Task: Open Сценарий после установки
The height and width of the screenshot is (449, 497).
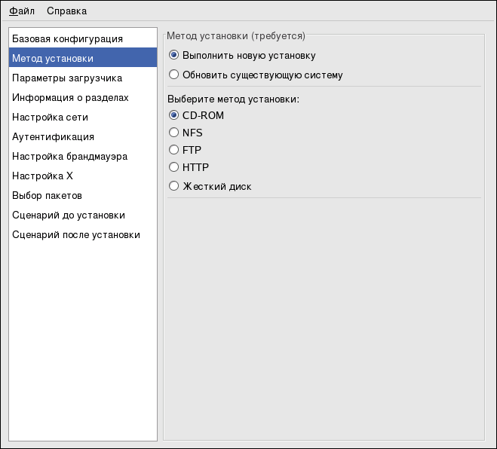Action: tap(75, 234)
